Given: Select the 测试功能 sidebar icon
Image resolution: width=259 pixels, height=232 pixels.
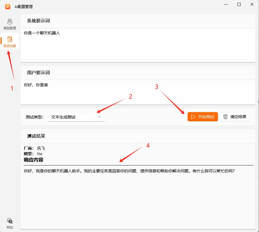Looking at the screenshot, I should [10, 41].
